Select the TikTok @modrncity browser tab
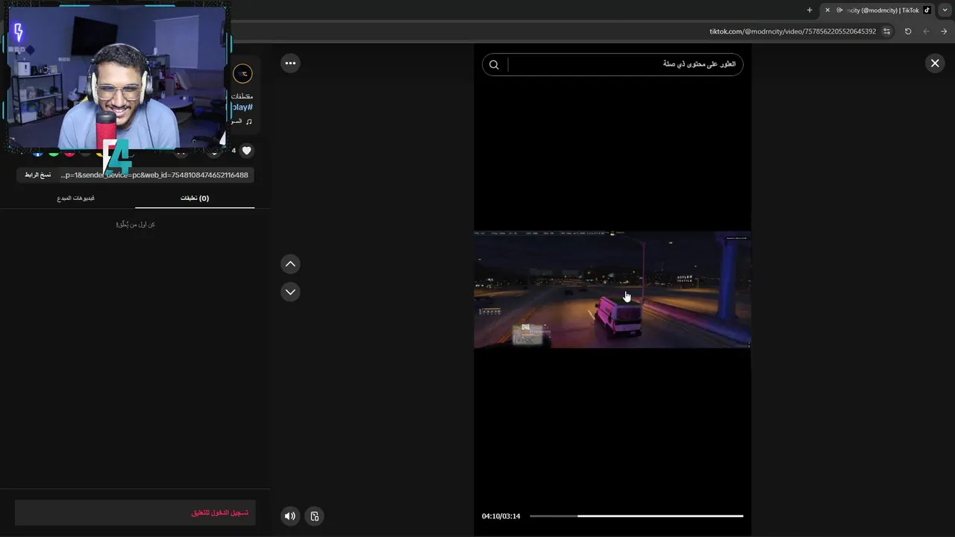The image size is (955, 537). pos(877,10)
